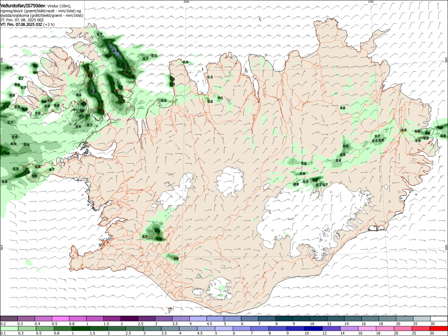
Task: Click the dusky purple swatch starting at 0.2
Action: (x=9, y=318)
